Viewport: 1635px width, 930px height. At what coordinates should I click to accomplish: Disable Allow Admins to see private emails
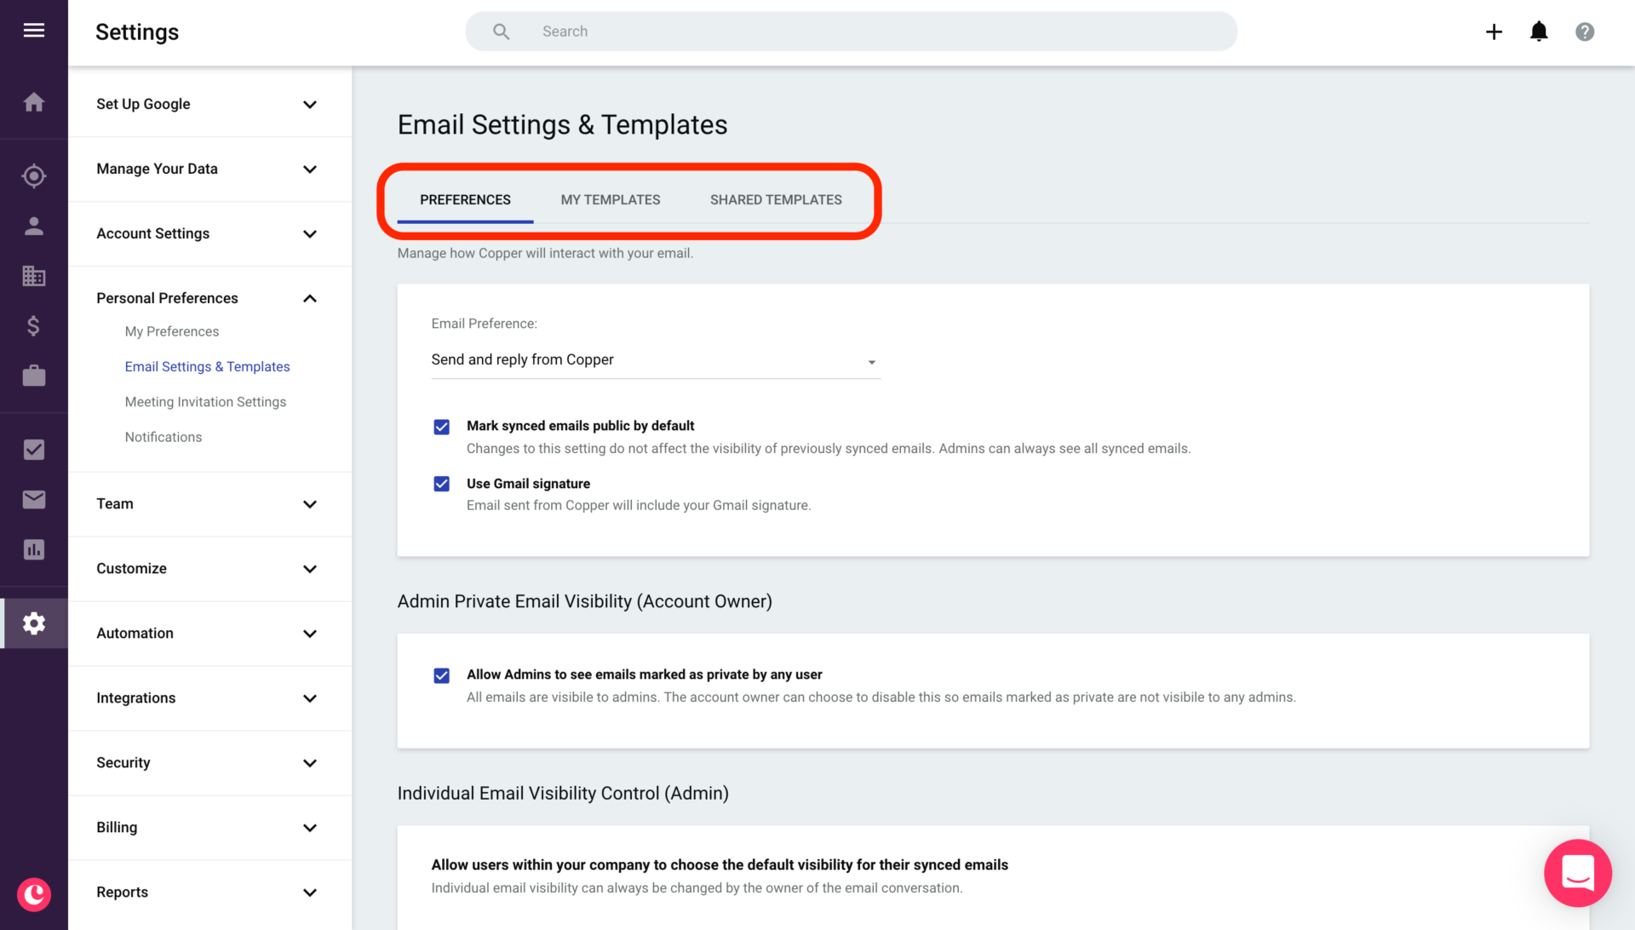[x=441, y=675]
